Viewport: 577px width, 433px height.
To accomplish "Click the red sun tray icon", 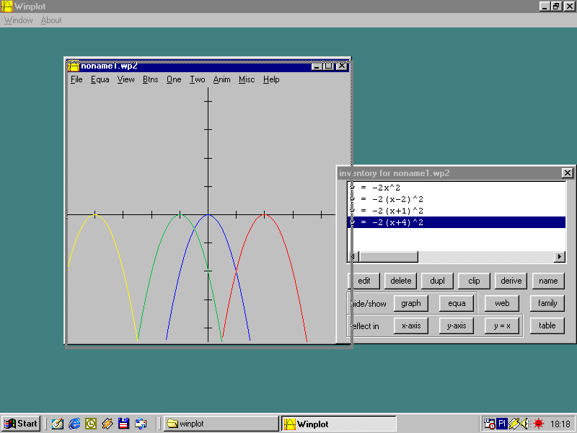I will pos(538,424).
